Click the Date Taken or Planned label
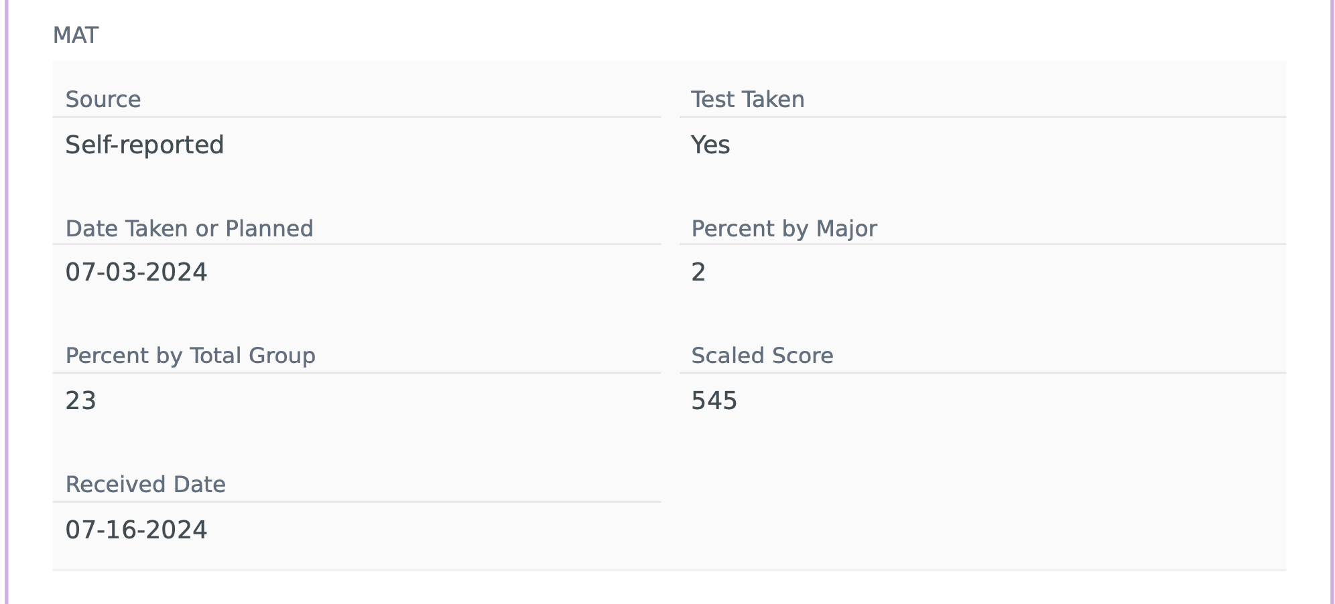 point(189,229)
